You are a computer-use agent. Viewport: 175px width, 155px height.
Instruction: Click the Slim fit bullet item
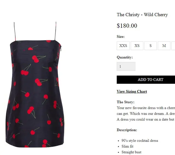[127, 146]
